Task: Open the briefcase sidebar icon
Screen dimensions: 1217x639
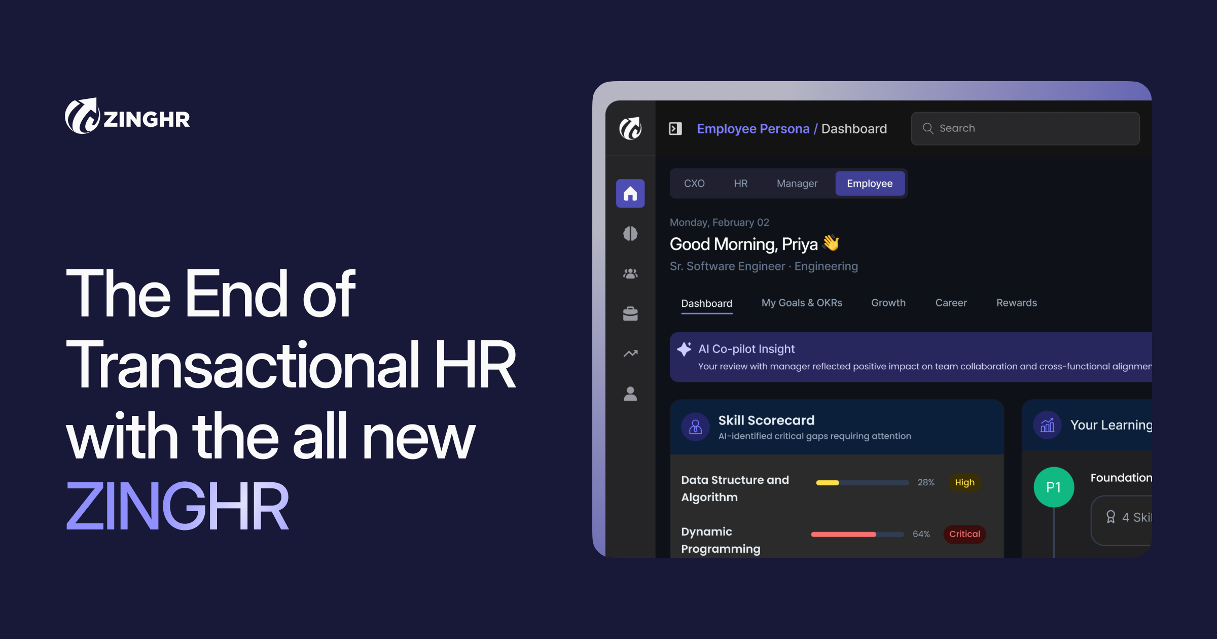Action: click(x=630, y=313)
